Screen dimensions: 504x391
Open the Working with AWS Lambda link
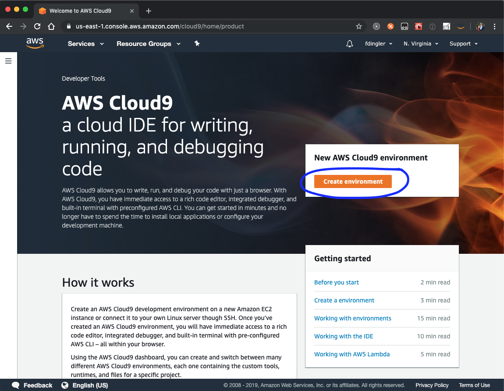[352, 354]
